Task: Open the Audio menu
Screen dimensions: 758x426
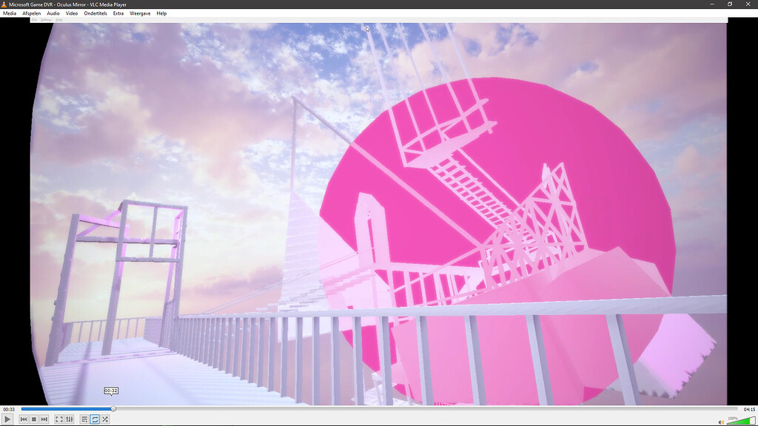Action: (53, 13)
